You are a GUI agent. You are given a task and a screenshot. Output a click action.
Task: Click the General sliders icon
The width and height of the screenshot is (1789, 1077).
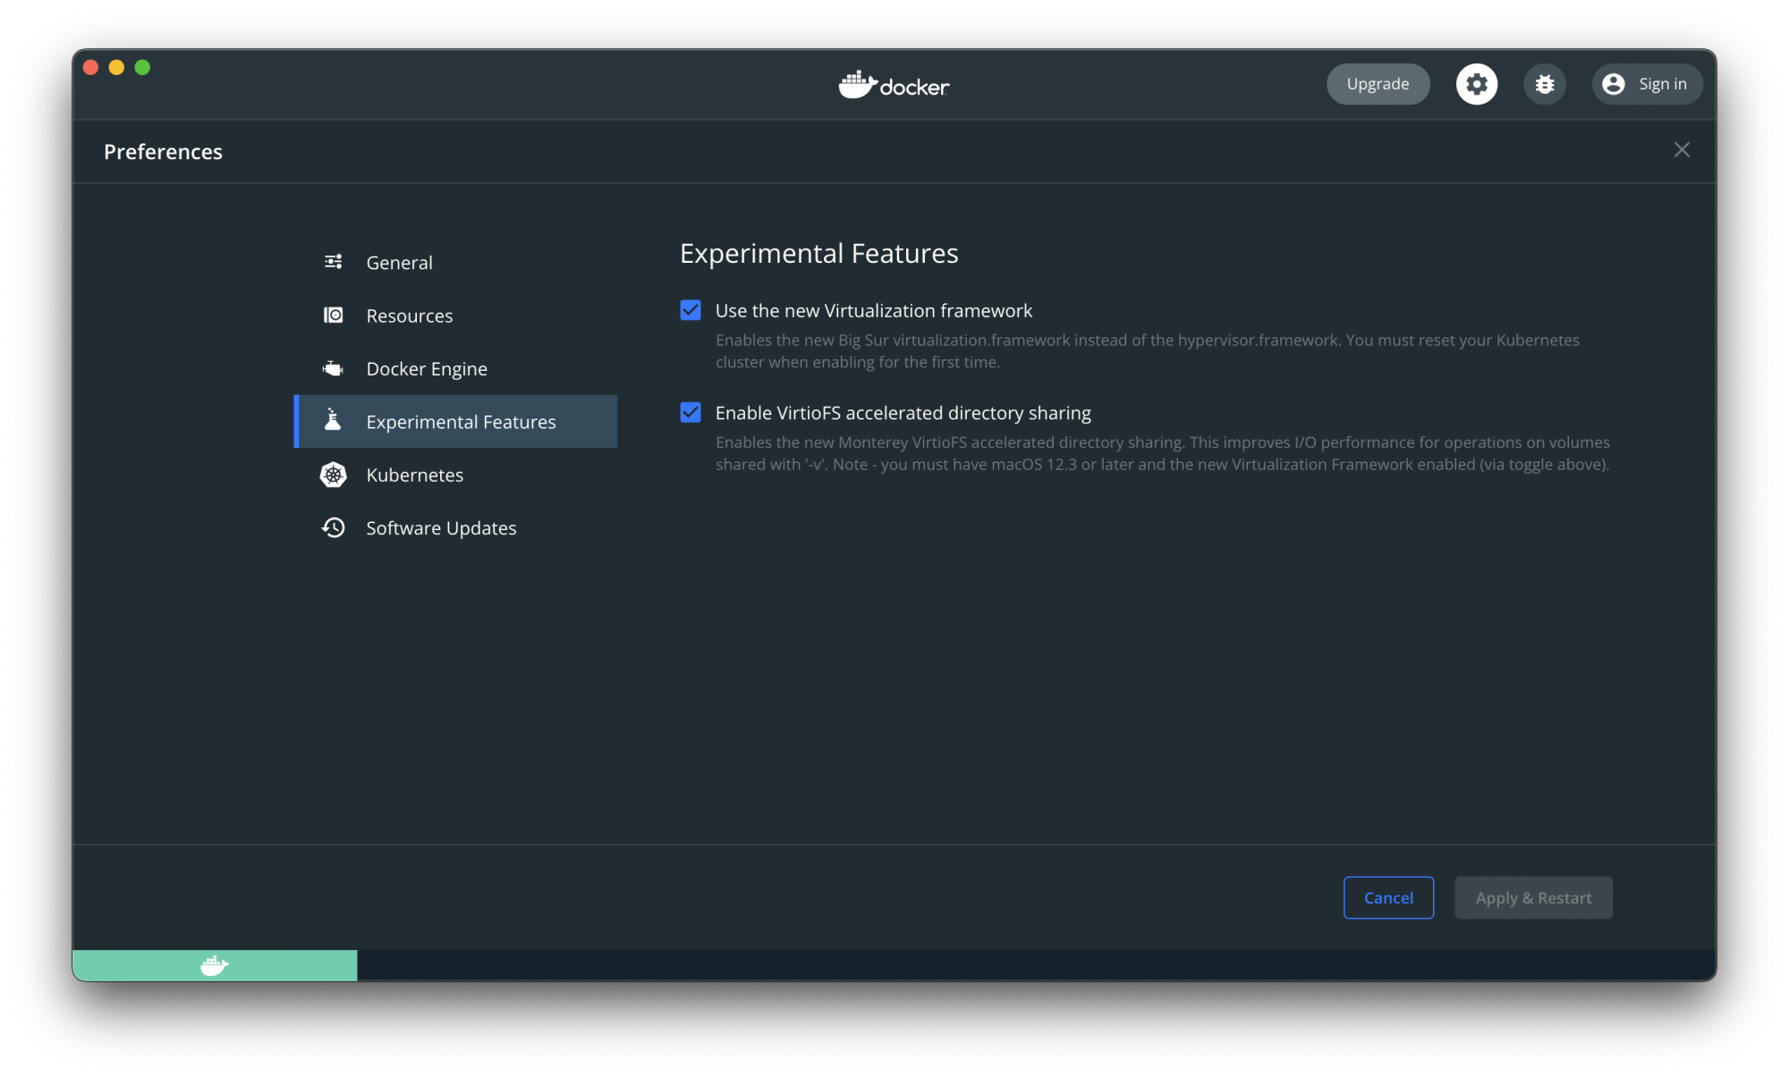pos(333,262)
